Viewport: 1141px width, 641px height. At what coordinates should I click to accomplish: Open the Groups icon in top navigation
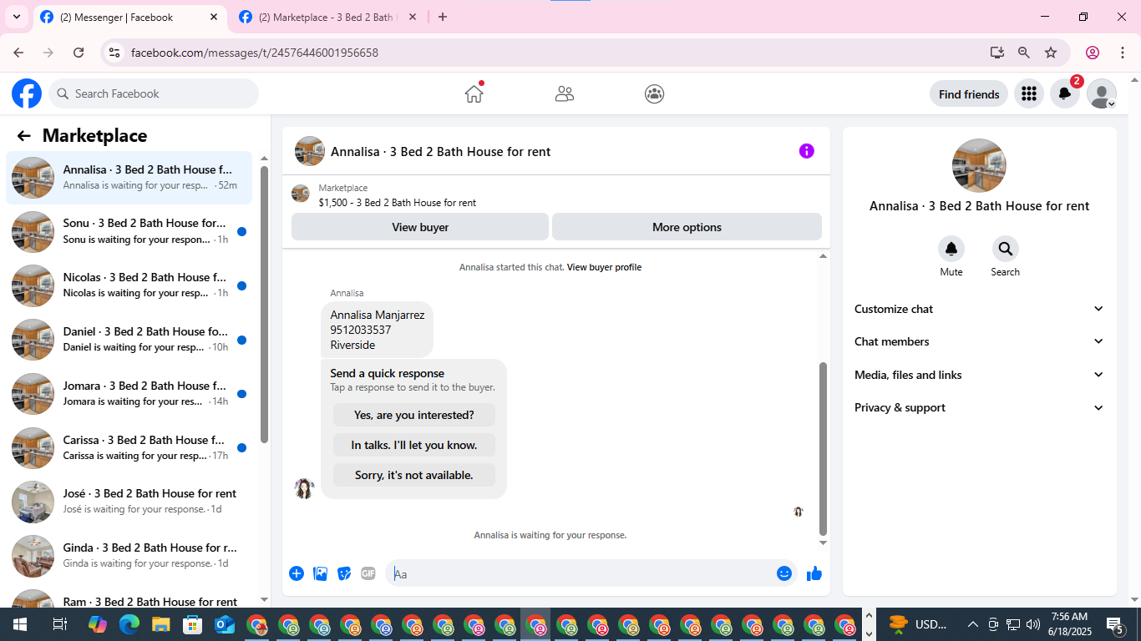point(655,93)
